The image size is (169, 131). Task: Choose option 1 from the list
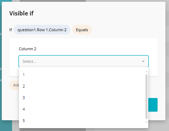[84, 75]
